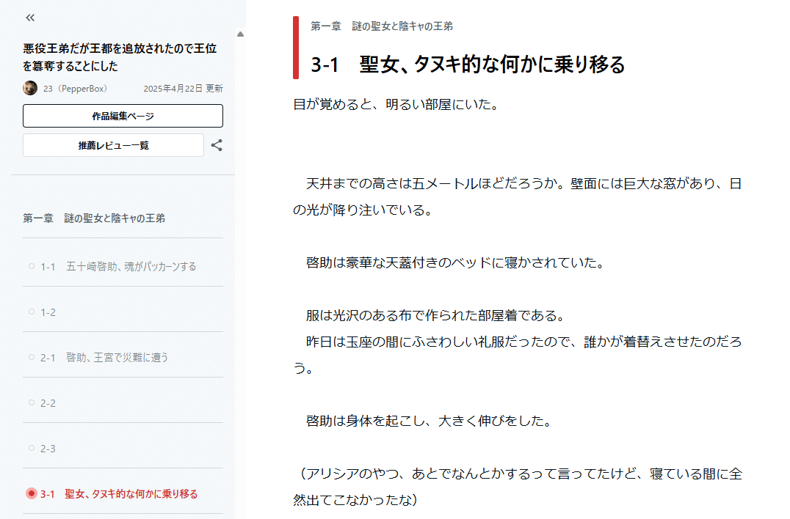Open the author page for 23（PepperBox）

tap(76, 87)
